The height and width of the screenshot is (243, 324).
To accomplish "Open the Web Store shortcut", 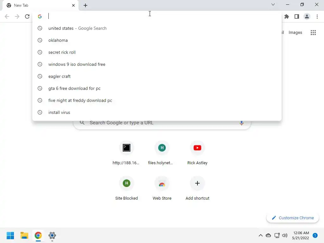I will point(162,189).
